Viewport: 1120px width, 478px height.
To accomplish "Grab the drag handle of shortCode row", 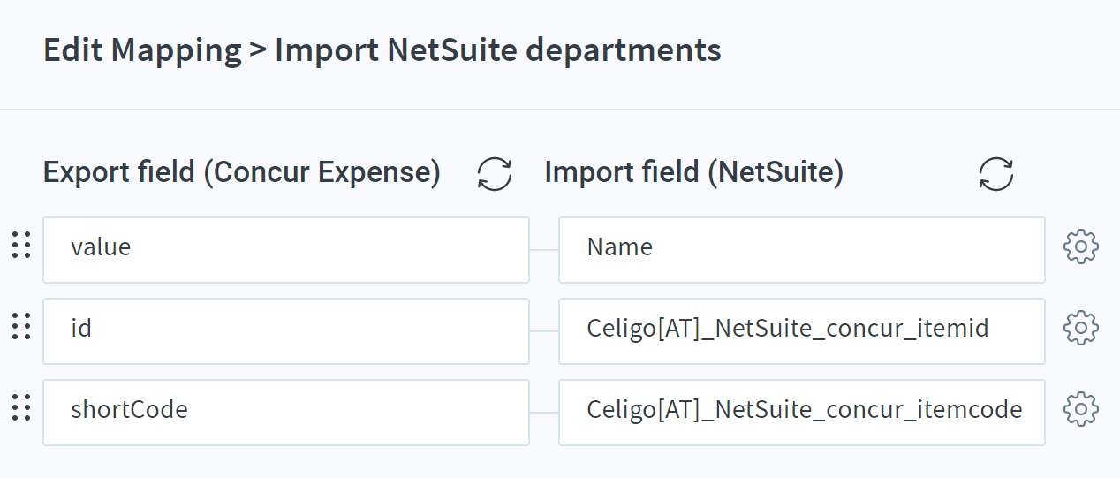I will 21,408.
